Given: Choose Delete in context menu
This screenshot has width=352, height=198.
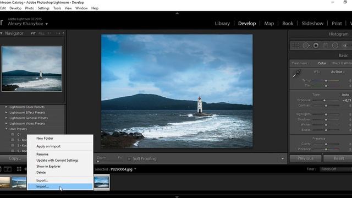Looking at the screenshot, I should point(61,172).
